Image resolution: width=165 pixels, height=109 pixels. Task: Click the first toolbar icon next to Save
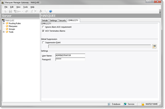click(x=5, y=11)
